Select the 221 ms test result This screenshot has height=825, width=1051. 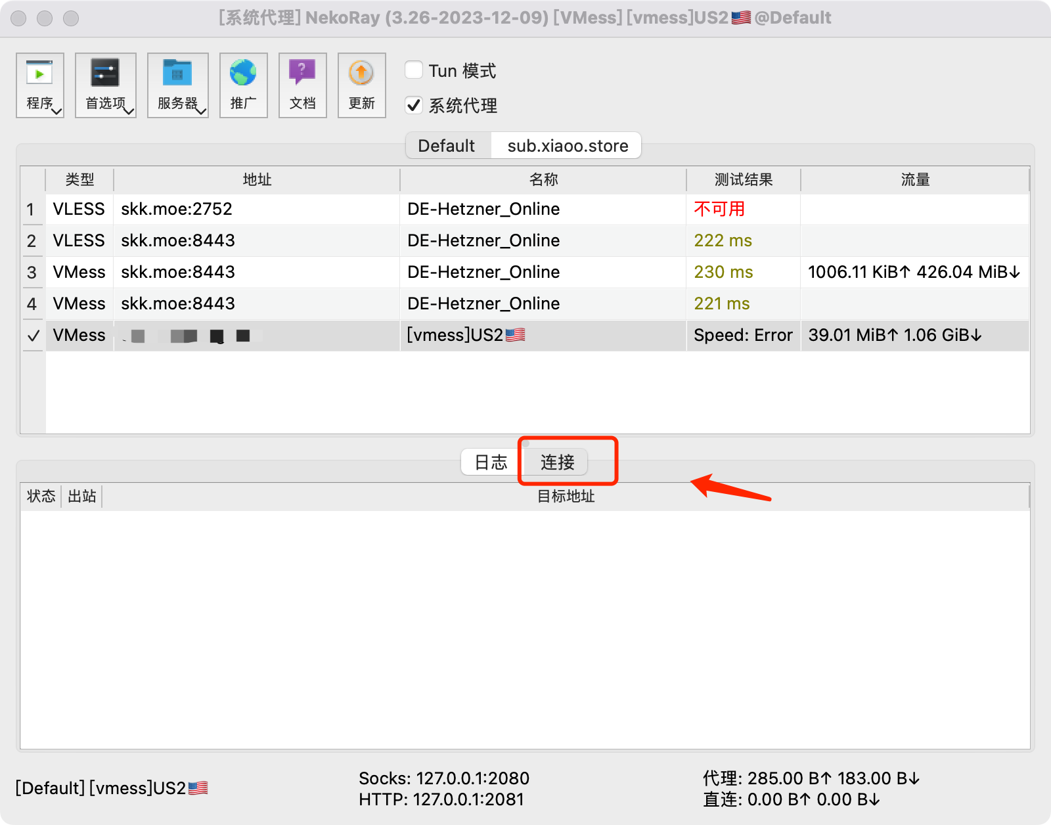[x=744, y=303]
